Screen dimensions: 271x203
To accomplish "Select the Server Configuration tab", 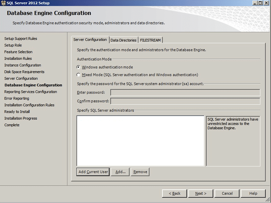I will pos(90,39).
